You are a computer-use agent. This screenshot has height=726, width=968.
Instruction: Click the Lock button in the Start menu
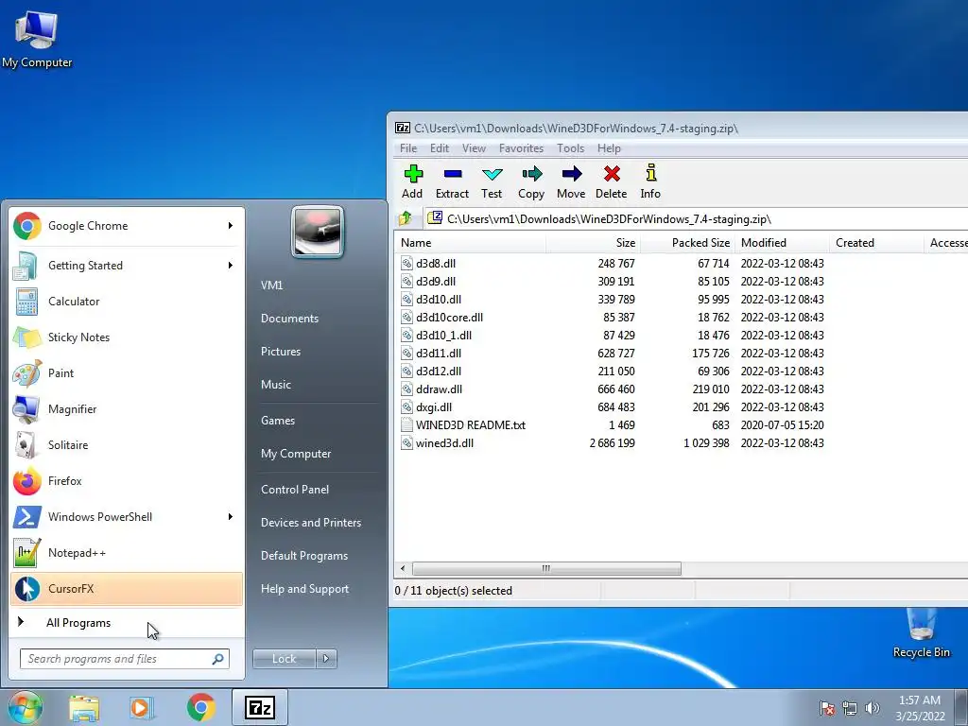click(x=284, y=659)
